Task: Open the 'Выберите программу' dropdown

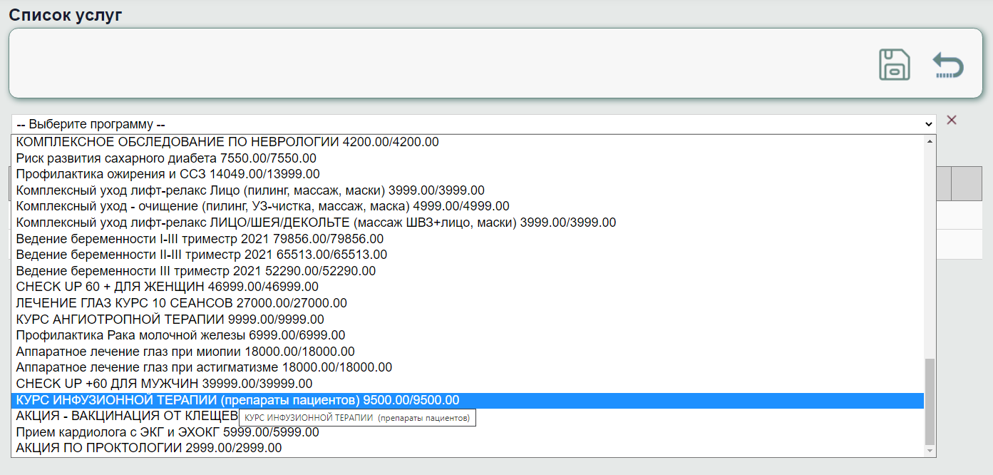Action: 473,124
